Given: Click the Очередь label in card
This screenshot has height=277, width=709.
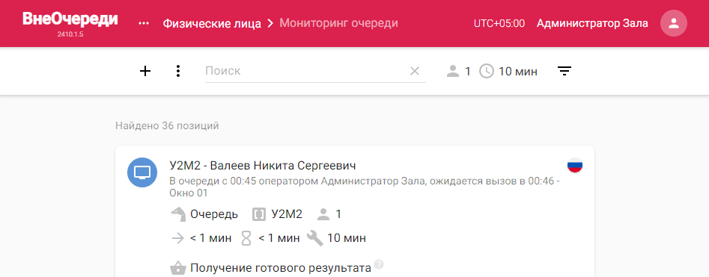Looking at the screenshot, I should tap(214, 214).
